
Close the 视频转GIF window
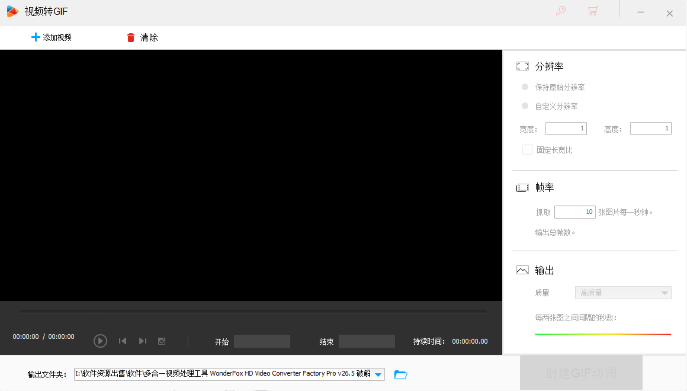[670, 13]
